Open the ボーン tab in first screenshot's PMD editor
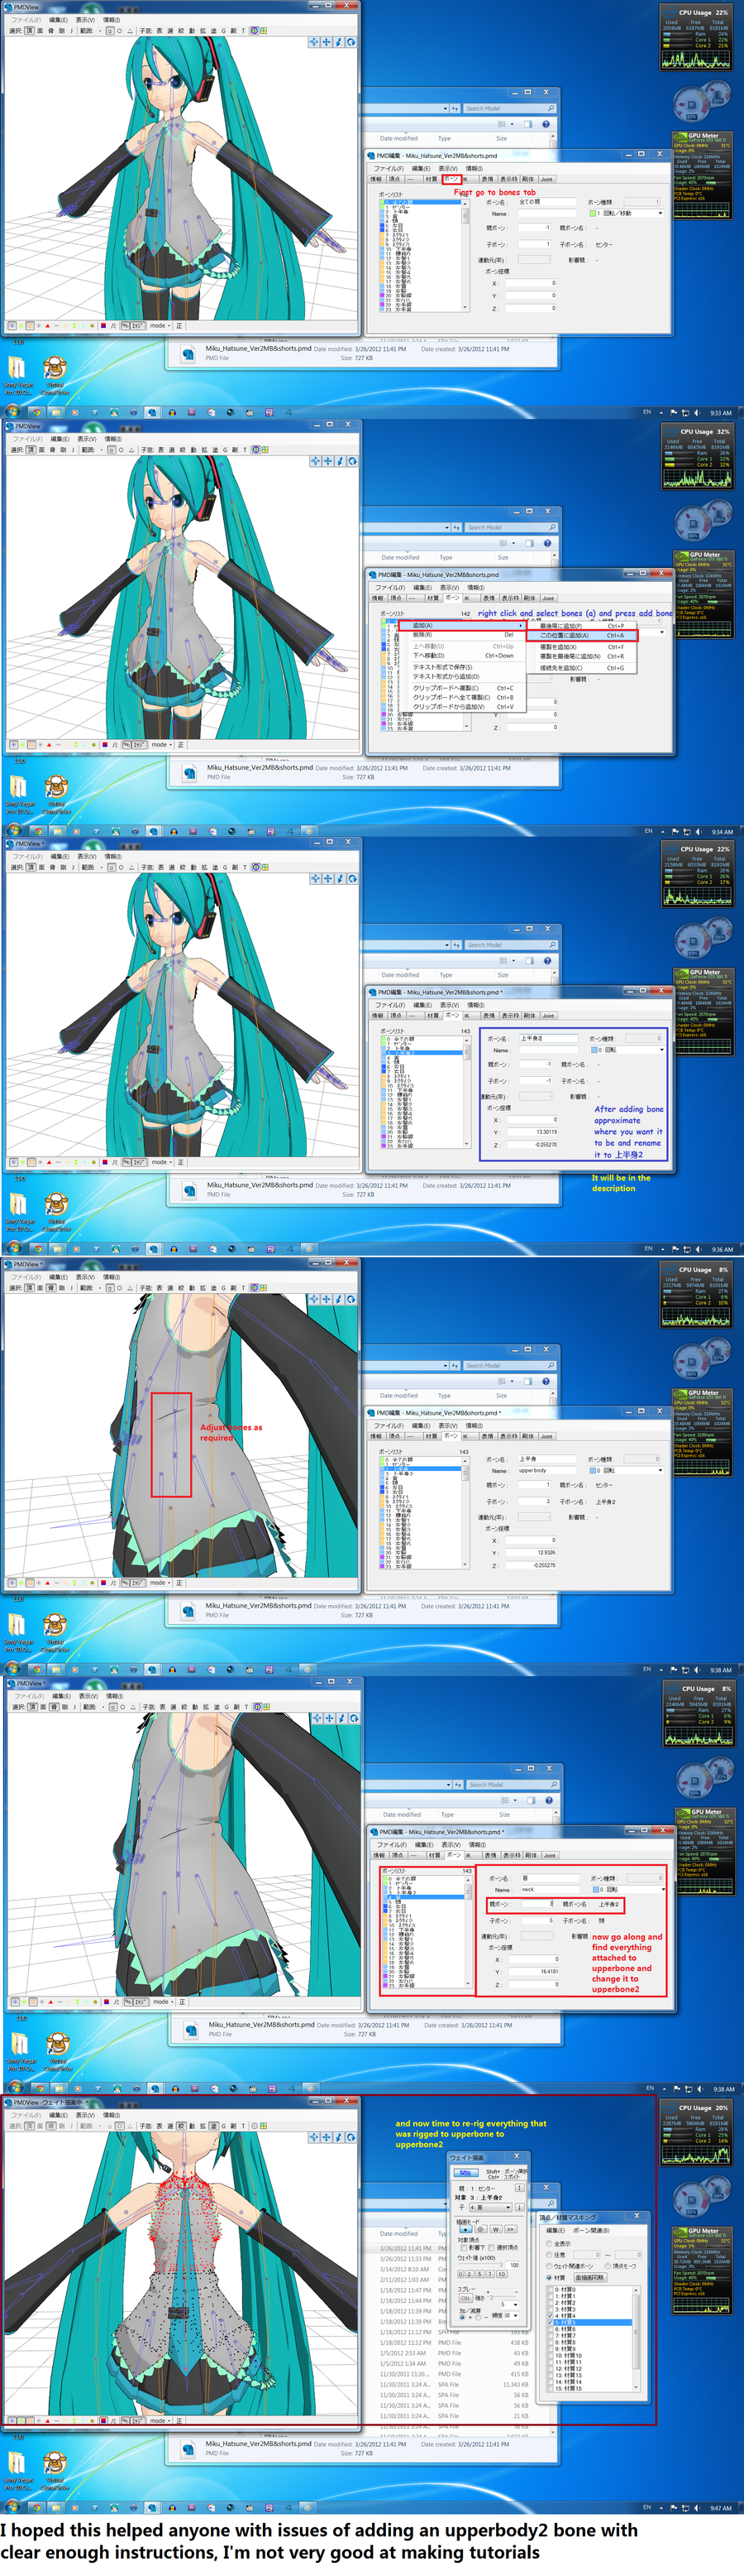Image resolution: width=744 pixels, height=2576 pixels. coord(452,179)
